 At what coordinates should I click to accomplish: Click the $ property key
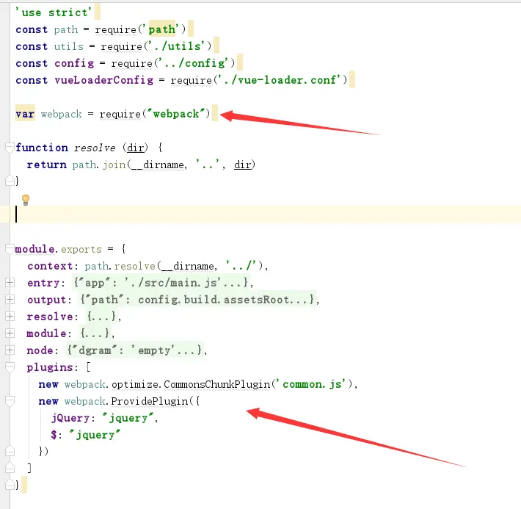[x=54, y=435]
